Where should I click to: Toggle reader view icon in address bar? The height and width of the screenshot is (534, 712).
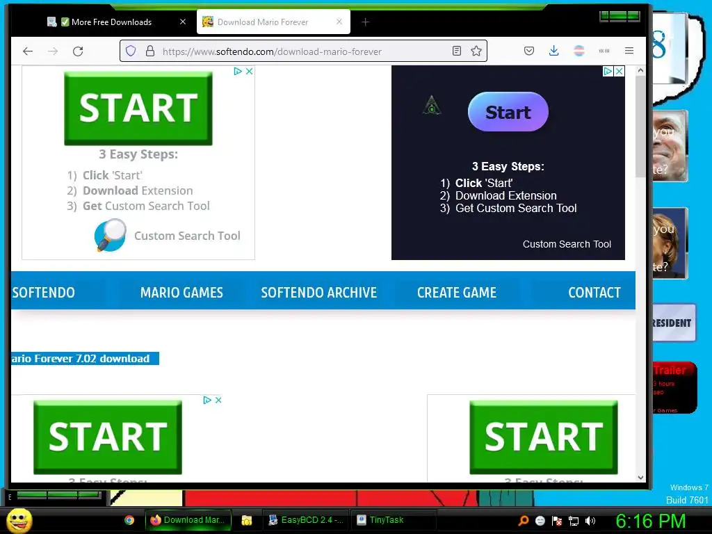pyautogui.click(x=457, y=51)
